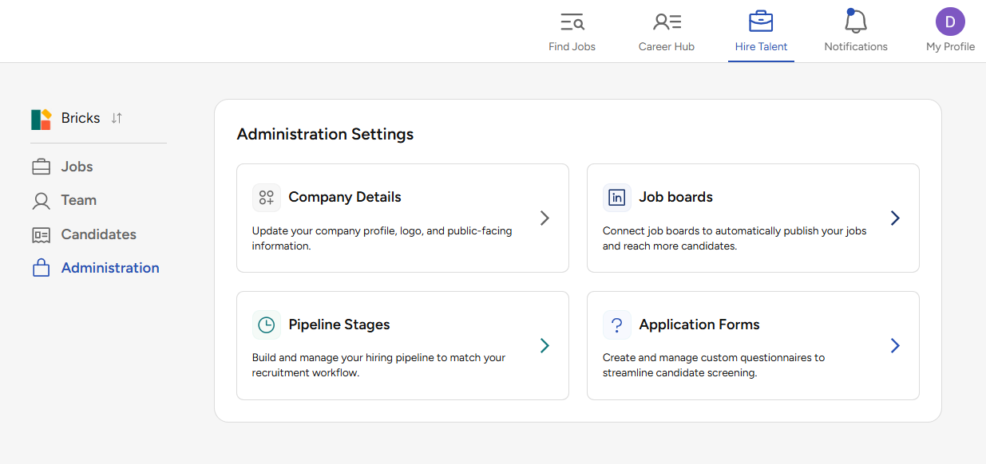
Task: Click the chevron arrow on Job boards card
Action: pyautogui.click(x=895, y=218)
